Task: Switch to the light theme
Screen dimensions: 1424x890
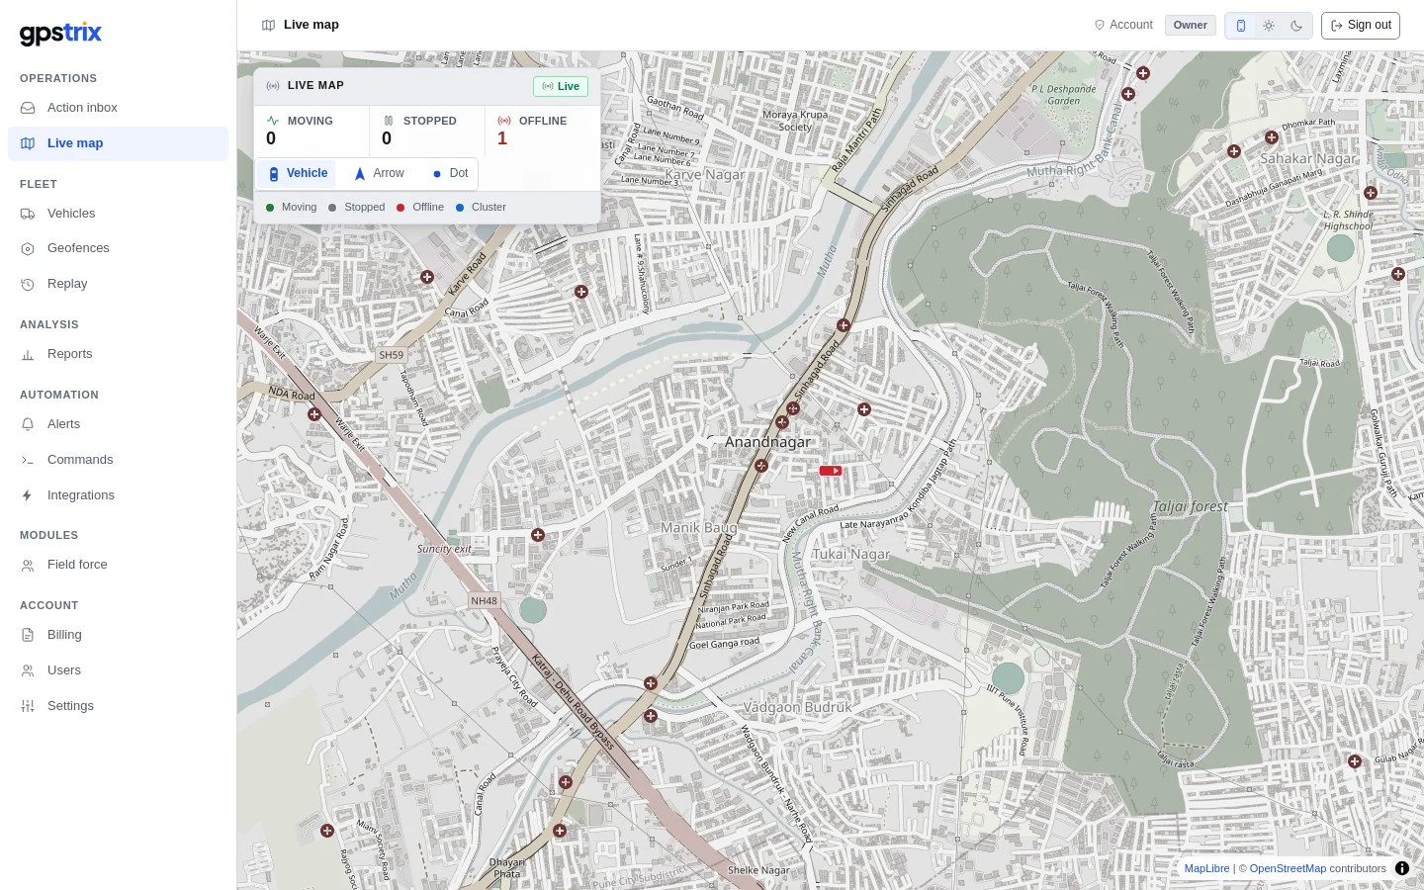Action: point(1269,26)
